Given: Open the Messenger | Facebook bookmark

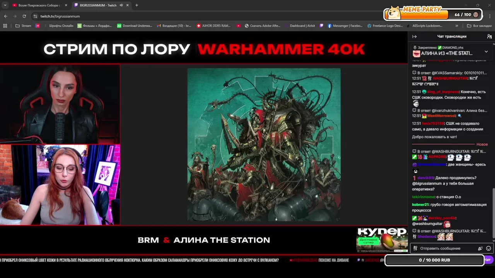Looking at the screenshot, I should [345, 26].
